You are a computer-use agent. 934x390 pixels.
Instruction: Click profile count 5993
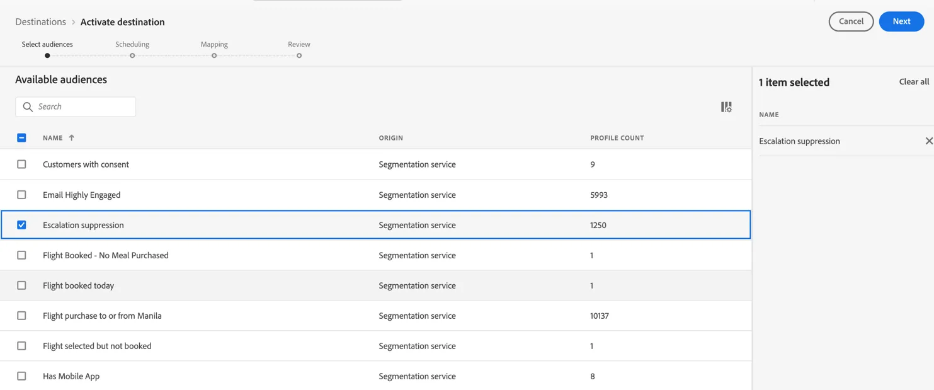[x=599, y=195]
